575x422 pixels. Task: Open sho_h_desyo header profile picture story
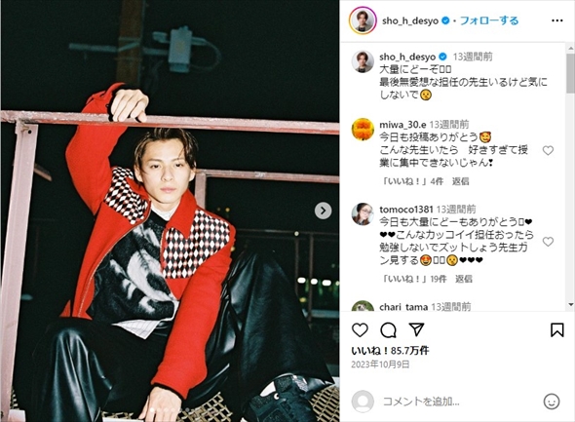(363, 20)
